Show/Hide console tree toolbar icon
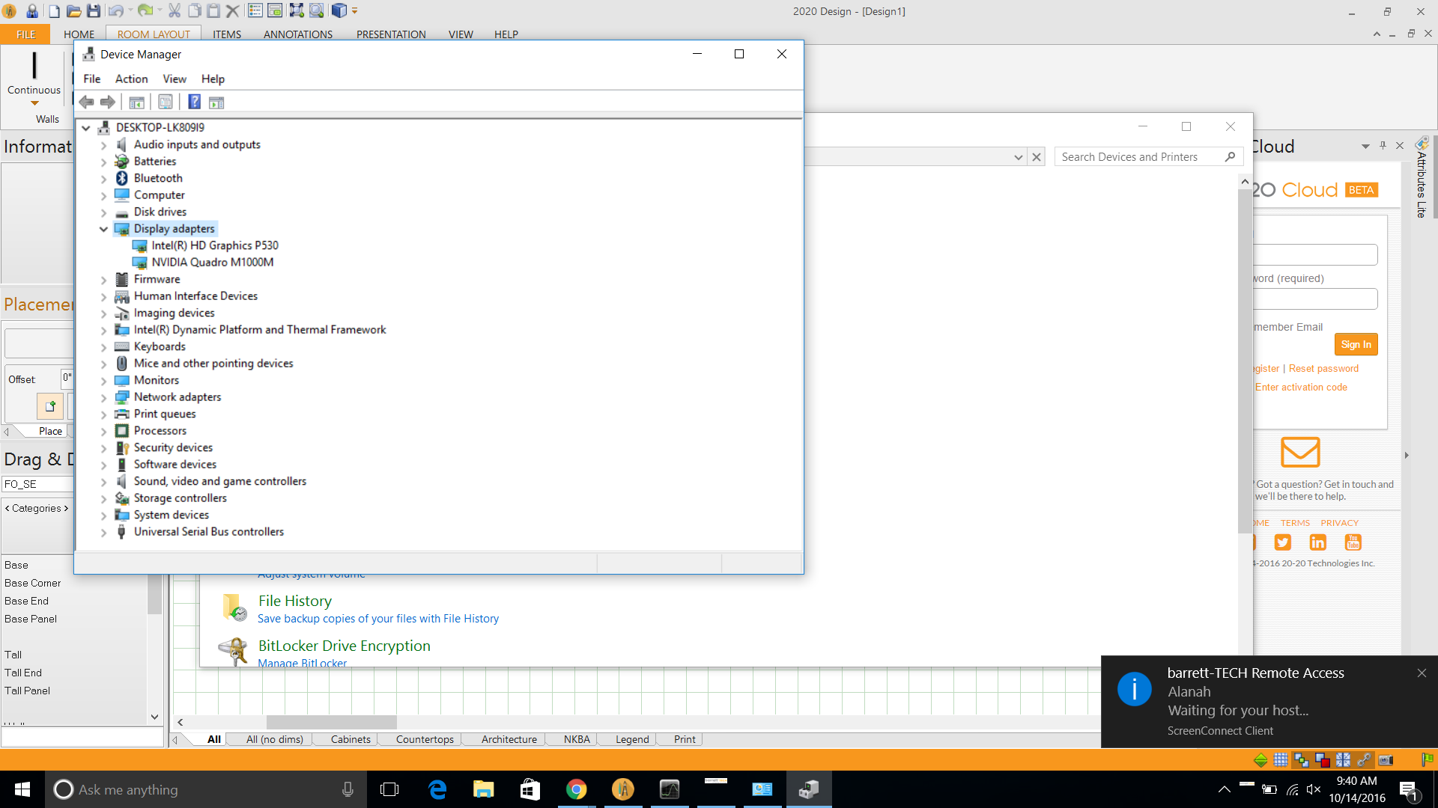 coord(136,102)
